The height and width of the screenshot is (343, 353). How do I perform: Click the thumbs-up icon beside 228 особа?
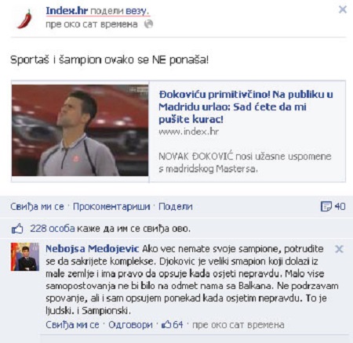point(17,229)
